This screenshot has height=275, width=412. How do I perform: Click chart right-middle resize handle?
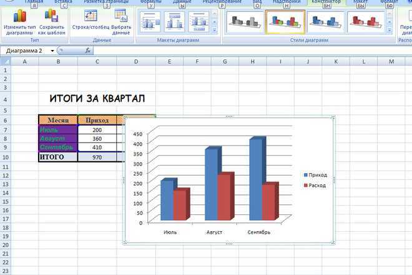pyautogui.click(x=334, y=180)
